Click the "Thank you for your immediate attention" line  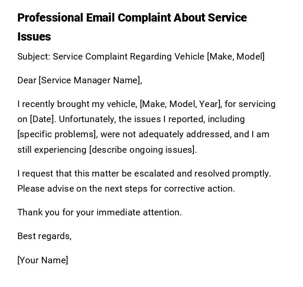coord(100,212)
